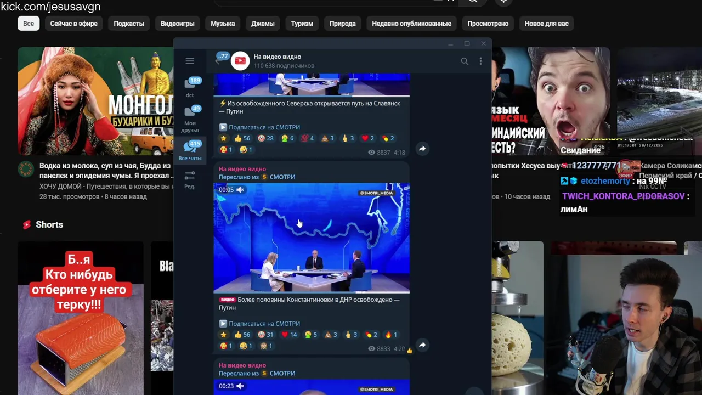Click the middle finger reaction on Северск post

click(x=348, y=138)
